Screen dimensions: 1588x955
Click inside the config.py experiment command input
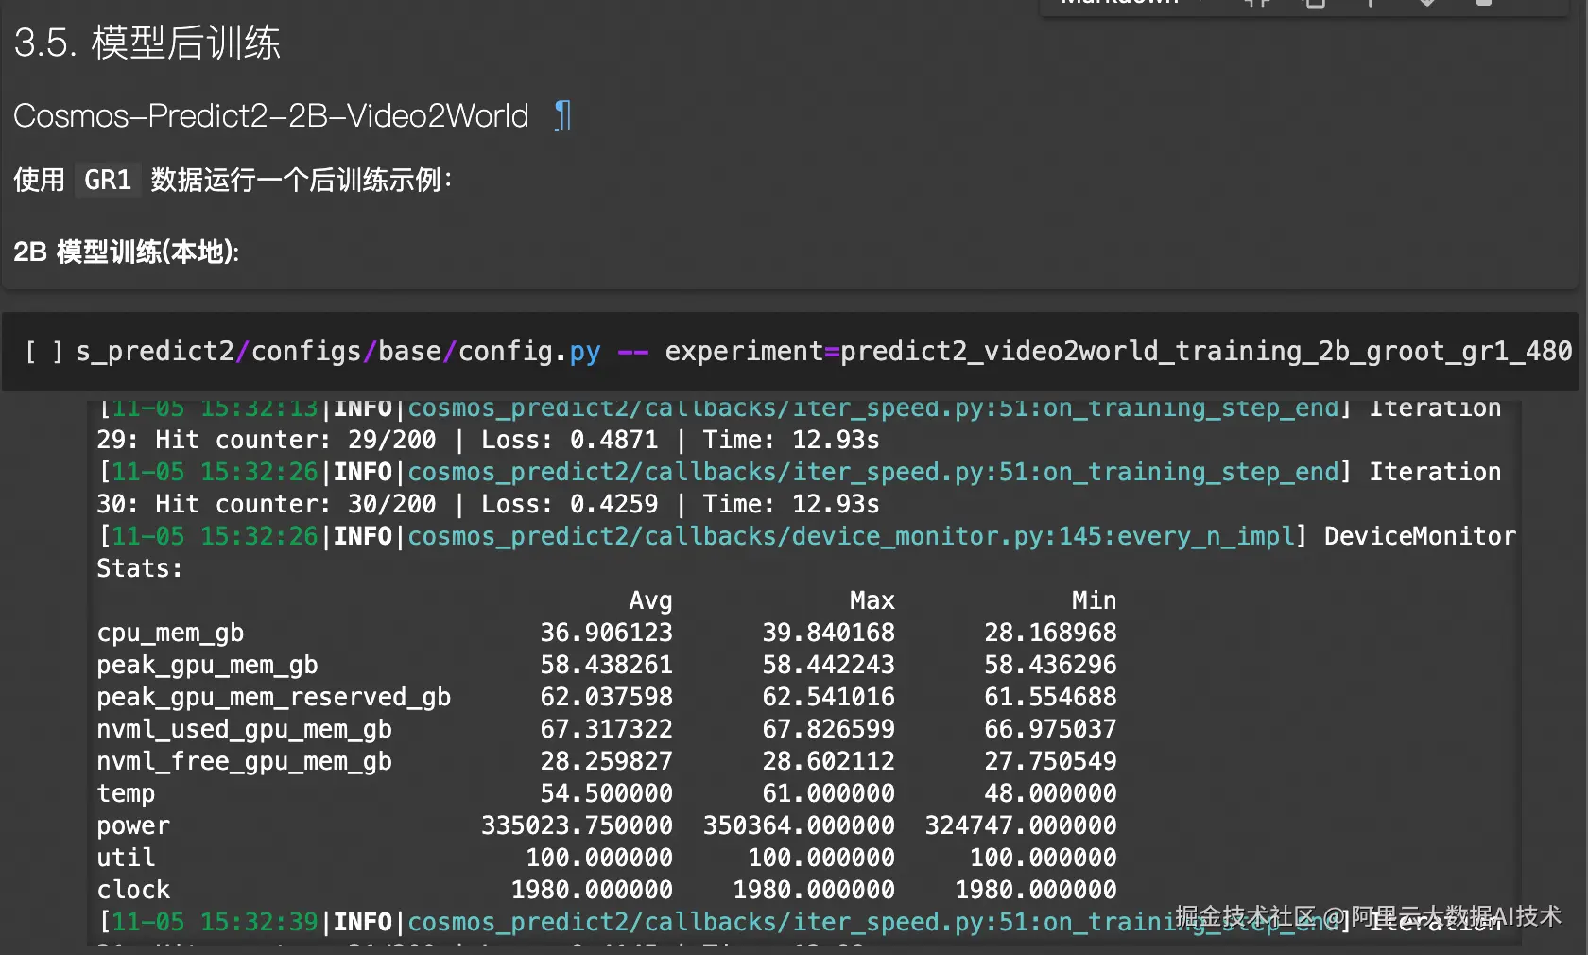click(x=823, y=352)
